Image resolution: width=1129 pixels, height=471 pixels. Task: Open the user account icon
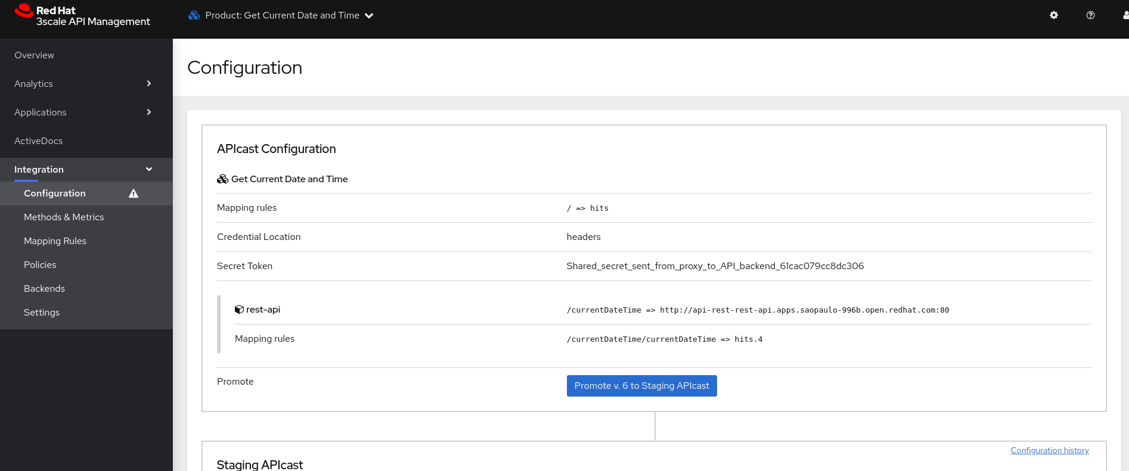(x=1126, y=15)
